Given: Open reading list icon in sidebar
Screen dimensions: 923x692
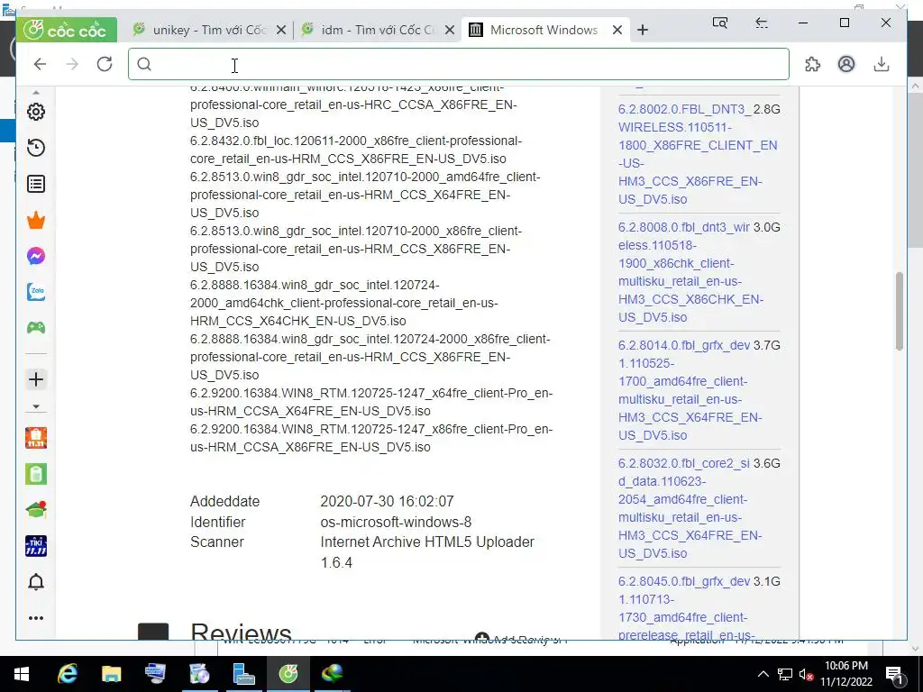Looking at the screenshot, I should 36,184.
